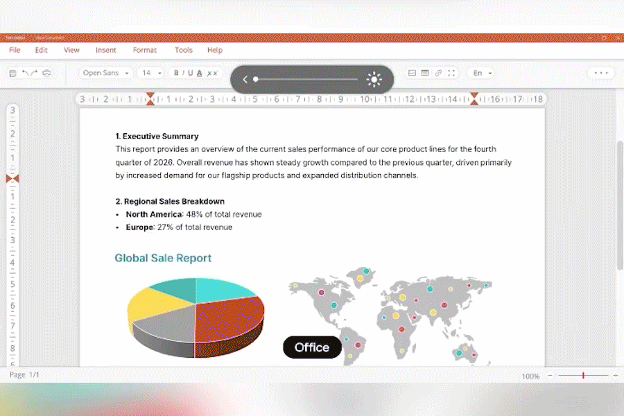Toggle underline formatting
Screen dimensions: 624x416
point(190,73)
